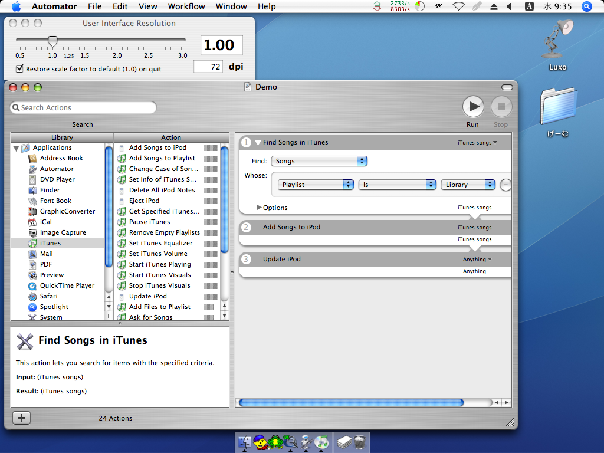Image resolution: width=604 pixels, height=453 pixels.
Task: Open the File menu
Action: click(x=94, y=6)
